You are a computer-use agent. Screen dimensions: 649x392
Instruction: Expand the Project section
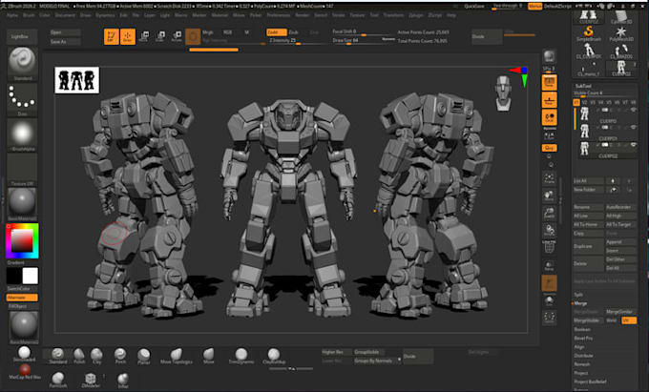[x=581, y=373]
